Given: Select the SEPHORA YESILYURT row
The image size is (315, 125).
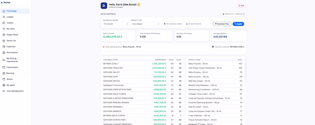Looking at the screenshot, I should (x=142, y=68).
